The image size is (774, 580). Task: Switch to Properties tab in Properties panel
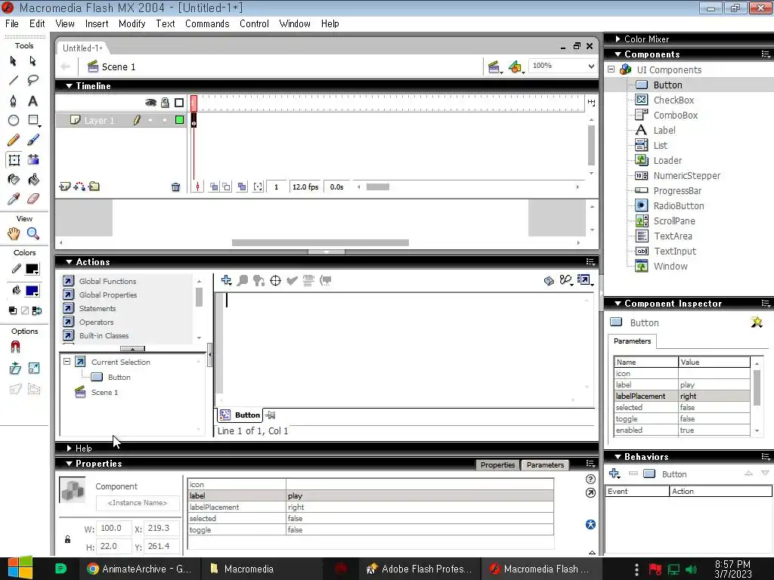497,464
